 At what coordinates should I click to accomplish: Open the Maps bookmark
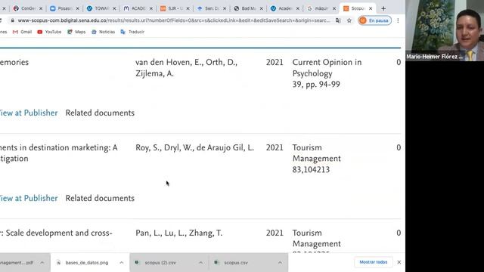click(76, 32)
